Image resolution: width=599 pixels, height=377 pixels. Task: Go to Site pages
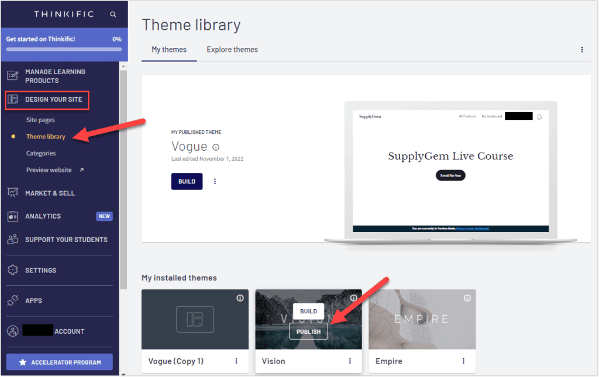coord(40,120)
